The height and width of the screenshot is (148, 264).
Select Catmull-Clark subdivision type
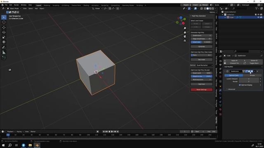[x=234, y=76]
